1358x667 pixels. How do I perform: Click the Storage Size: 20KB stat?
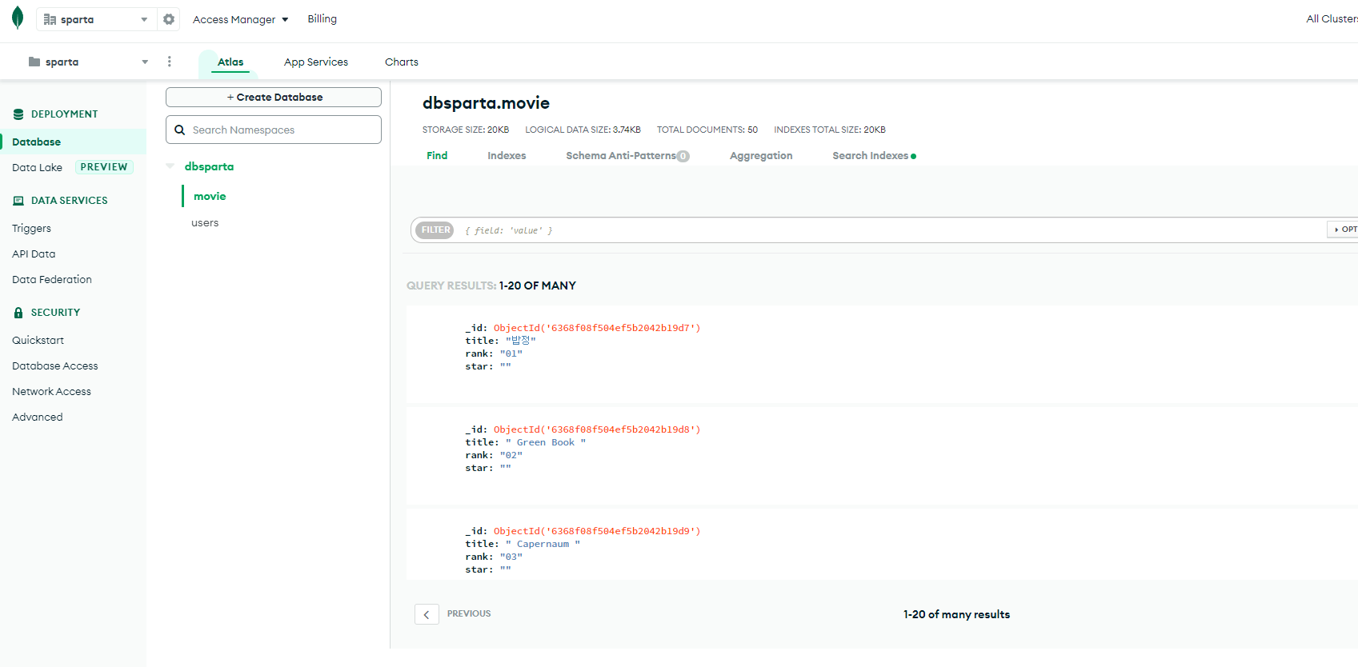(x=466, y=130)
